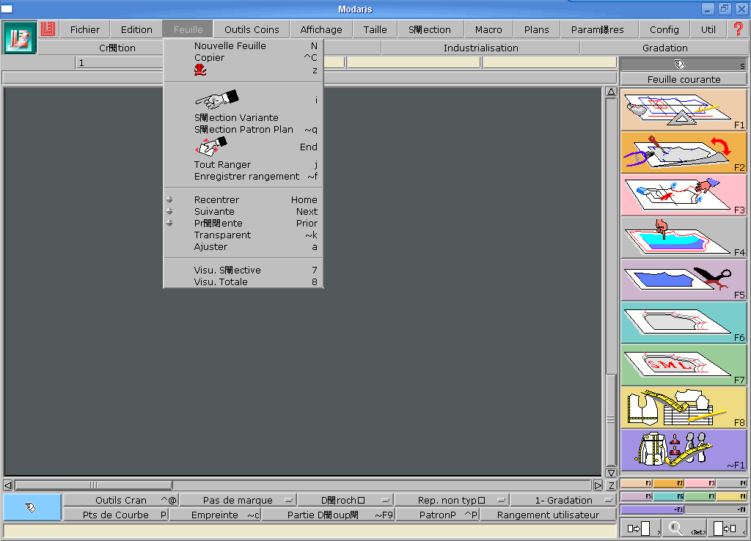Click the green Lectra logo icon
The width and height of the screenshot is (751, 541).
pos(20,37)
